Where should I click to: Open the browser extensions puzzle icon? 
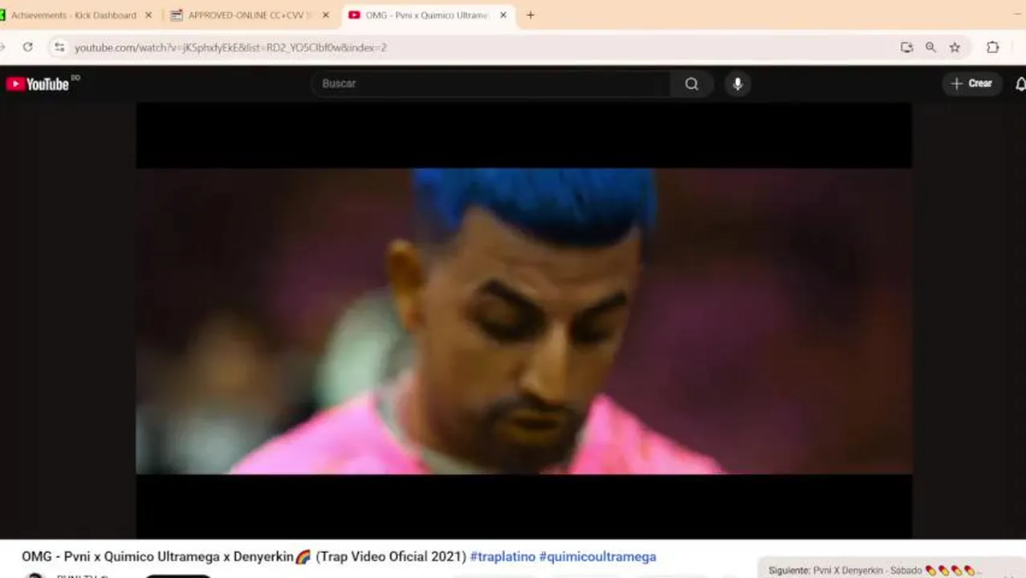pyautogui.click(x=993, y=47)
